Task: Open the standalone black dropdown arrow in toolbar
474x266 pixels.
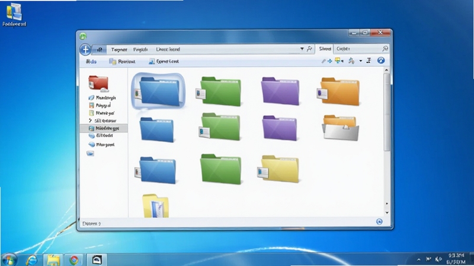Action: tap(360, 61)
